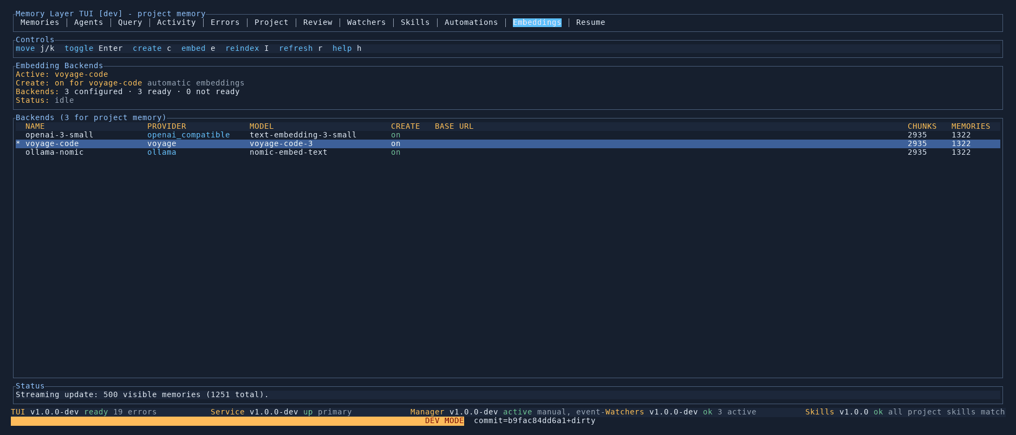Click the refresh r control hint

[301, 48]
